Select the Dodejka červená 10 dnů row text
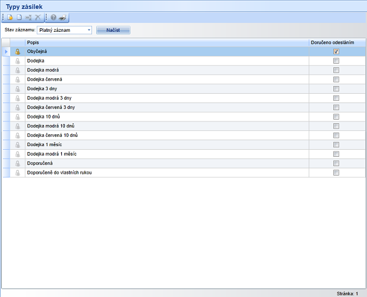 coord(52,136)
